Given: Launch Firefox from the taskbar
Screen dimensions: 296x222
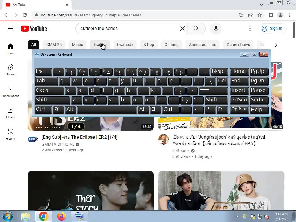Looking at the screenshot, I should [61, 216].
